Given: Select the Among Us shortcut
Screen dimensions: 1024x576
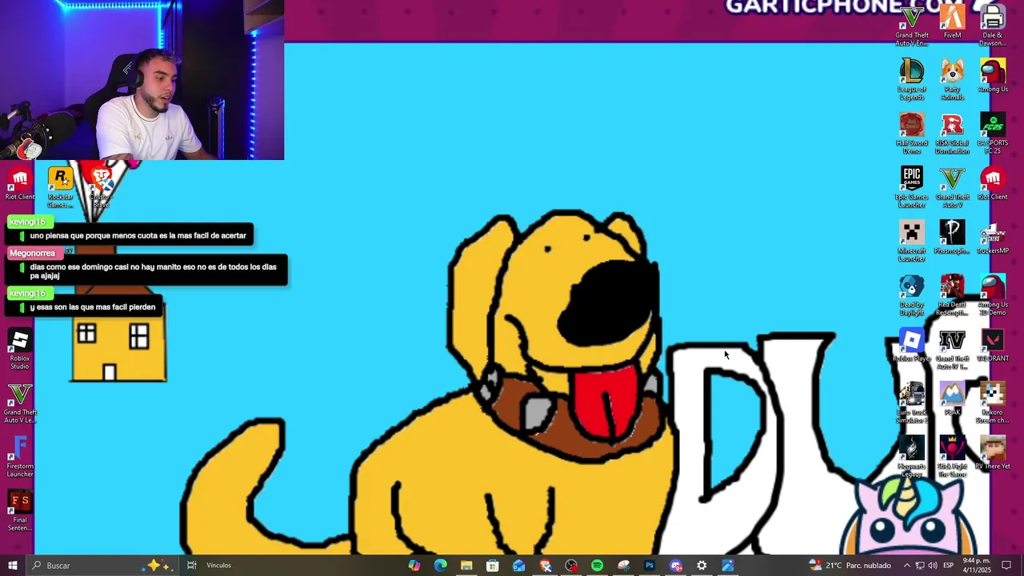Looking at the screenshot, I should click(x=992, y=76).
